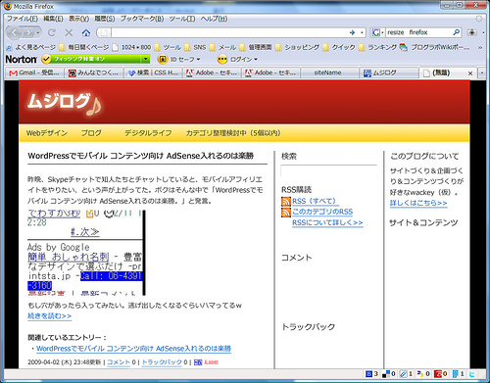This screenshot has height=383, width=490.
Task: Click the browser search box with resize firefox
Action: coord(418,32)
